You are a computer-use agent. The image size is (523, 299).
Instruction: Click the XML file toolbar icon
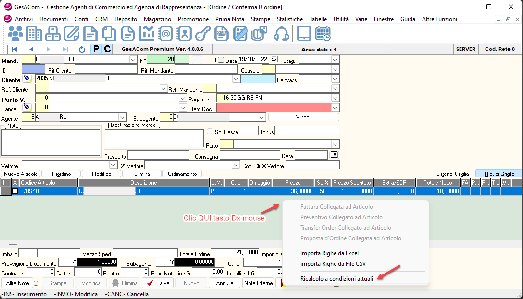tap(221, 34)
